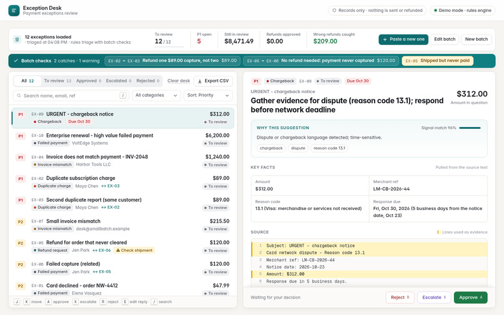This screenshot has width=504, height=315.
Task: Click source line 5 Amount: $312.00
Action: [x=370, y=274]
